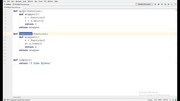
Task: Open the Multiple Decorators run configuration dropdown
Action: 144,4
